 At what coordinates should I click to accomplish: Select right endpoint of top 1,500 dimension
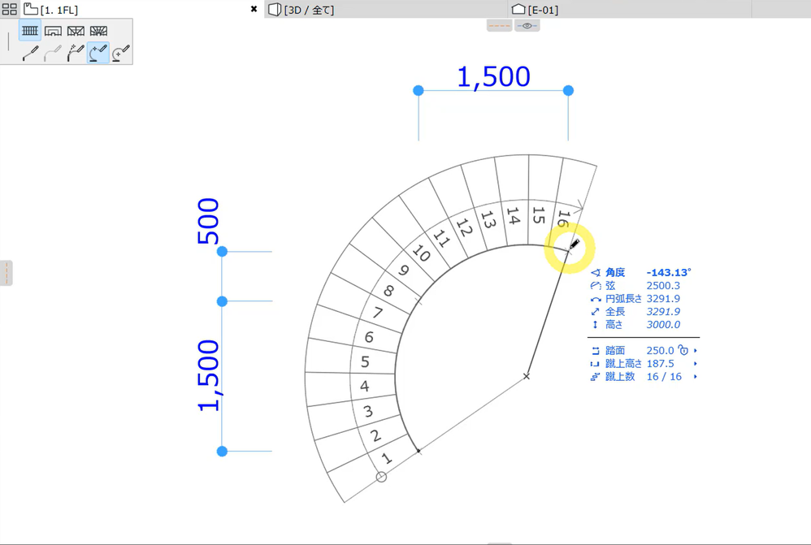point(568,90)
